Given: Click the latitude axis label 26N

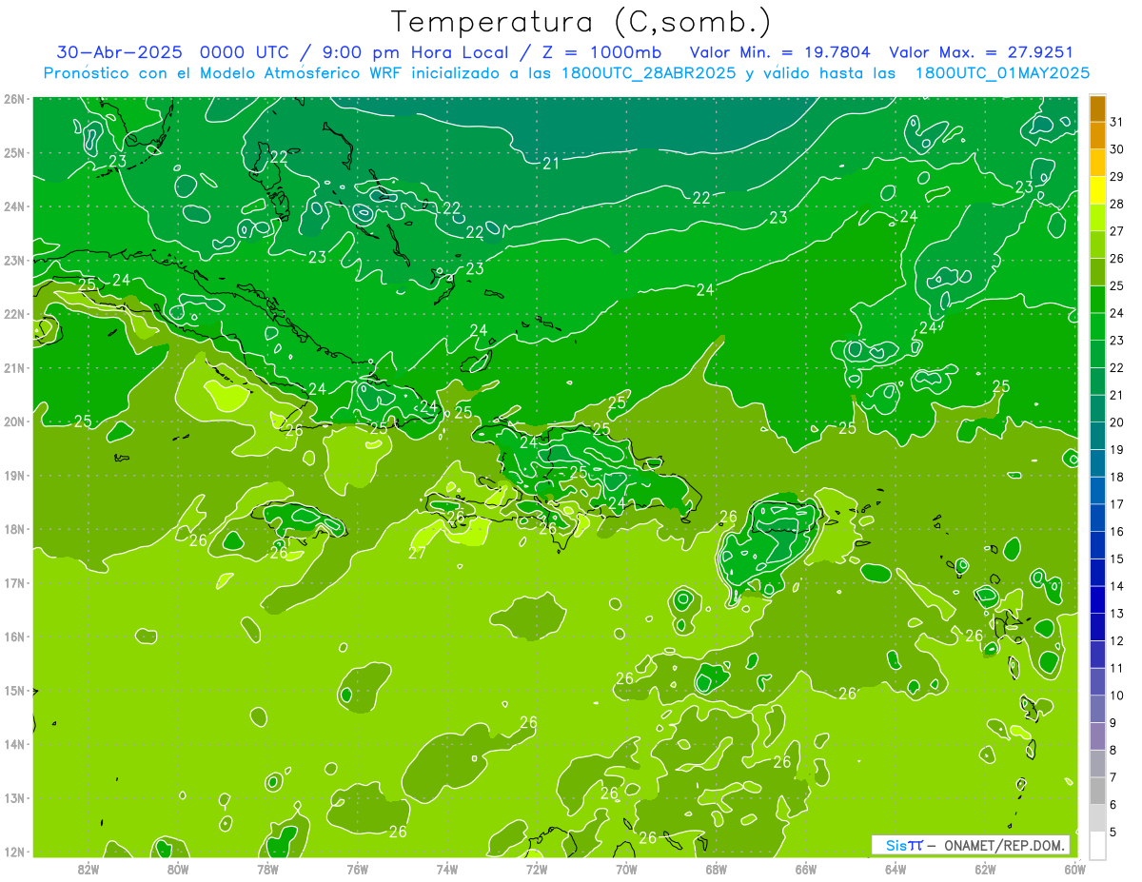Looking at the screenshot, I should coord(13,99).
